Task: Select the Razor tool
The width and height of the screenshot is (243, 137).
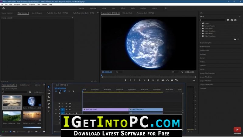Action: pos(49,97)
